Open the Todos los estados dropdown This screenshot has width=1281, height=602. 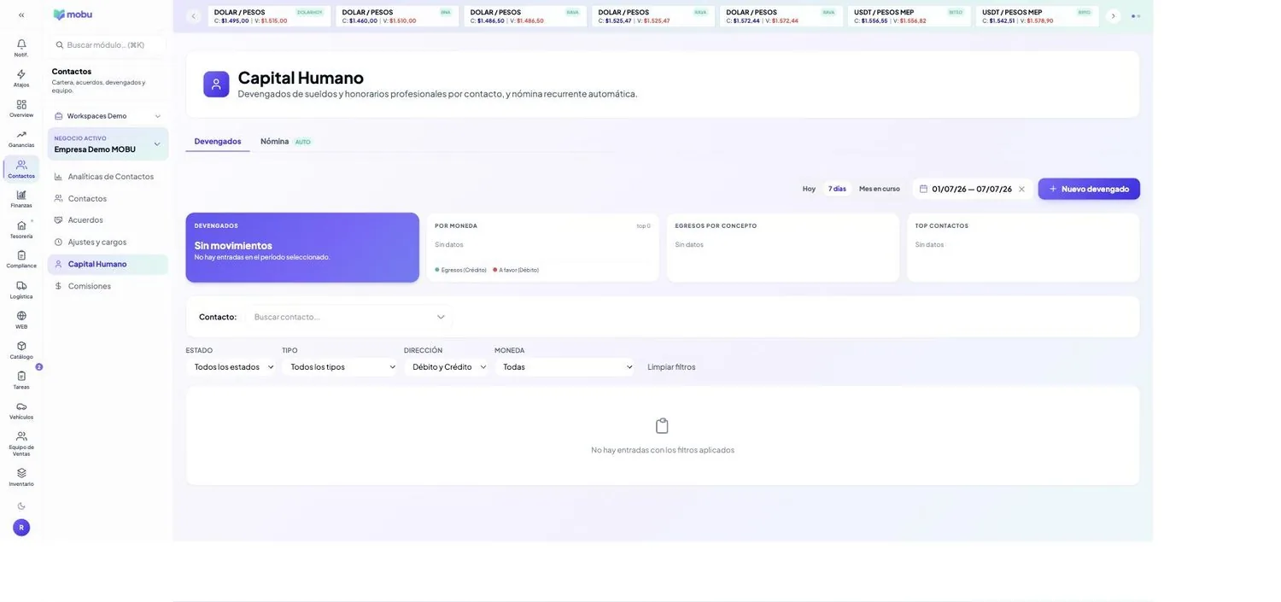click(231, 366)
